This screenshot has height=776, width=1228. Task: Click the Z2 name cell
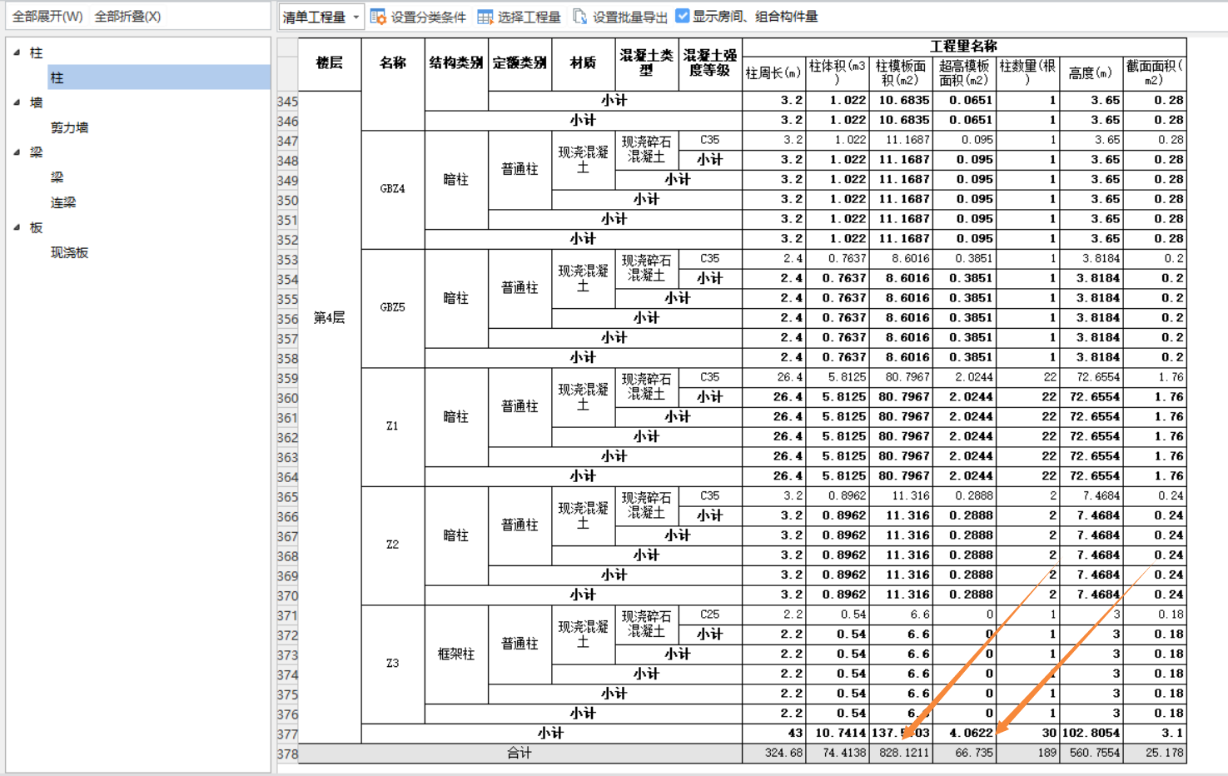tap(393, 545)
